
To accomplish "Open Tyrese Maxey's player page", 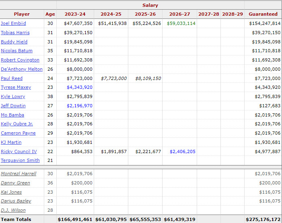I will [16, 87].
